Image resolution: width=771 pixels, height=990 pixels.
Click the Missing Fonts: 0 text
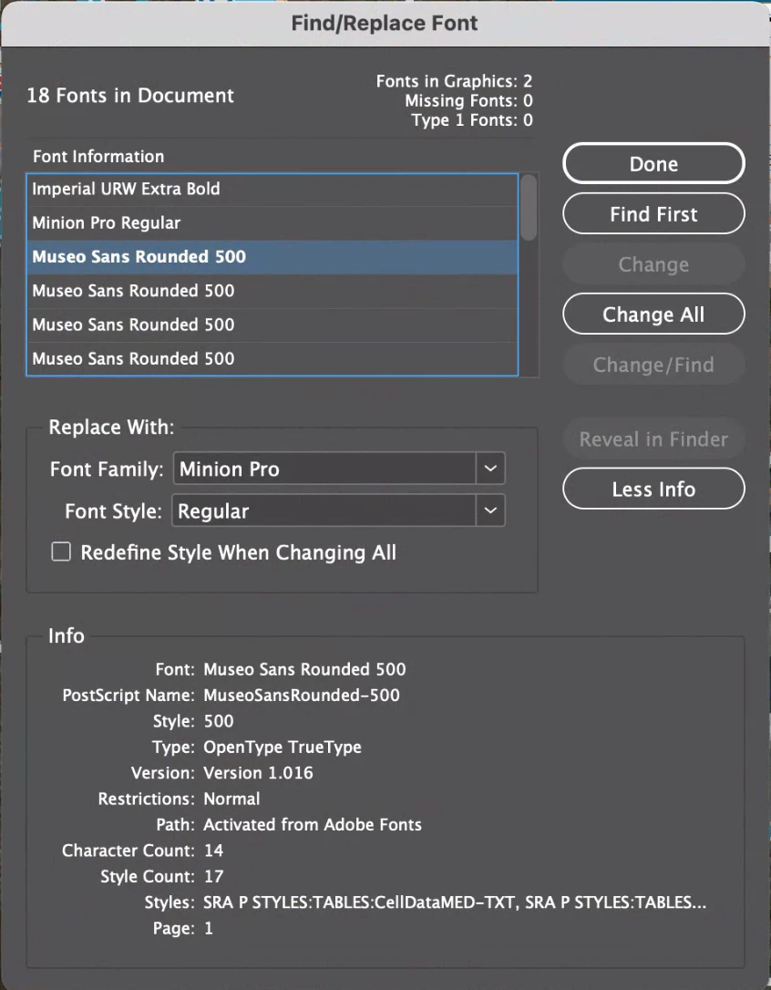[x=468, y=100]
